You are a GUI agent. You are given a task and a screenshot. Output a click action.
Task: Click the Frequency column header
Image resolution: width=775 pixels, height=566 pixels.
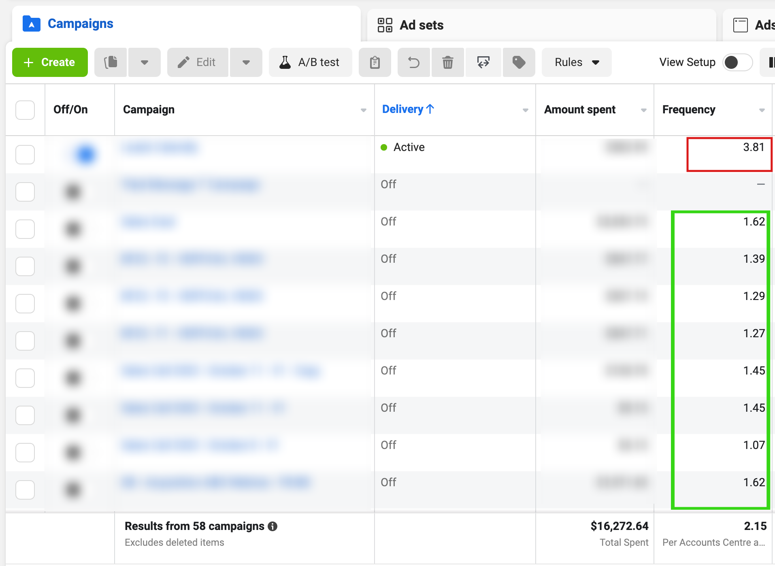[x=689, y=110]
